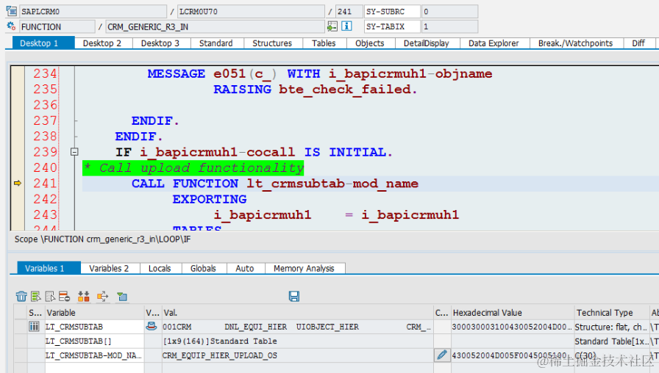Open the DetailDisplay tab
Viewport: 659px width, 373px height.
pos(427,43)
